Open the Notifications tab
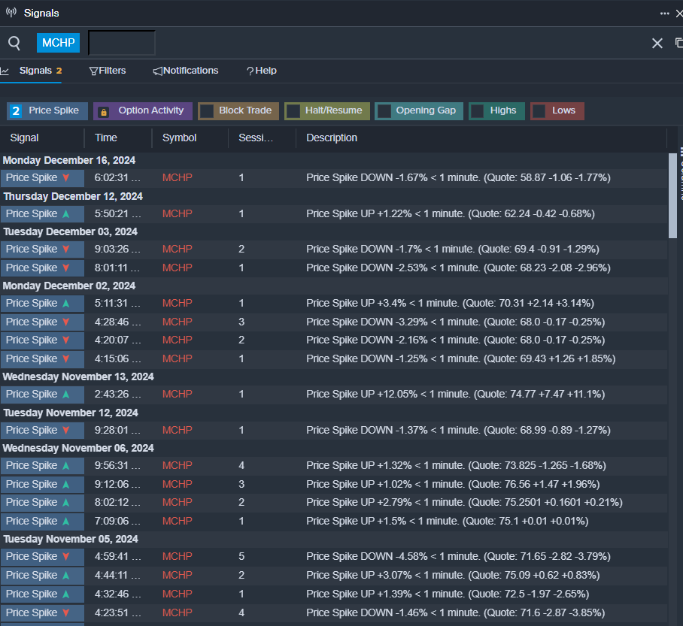Screen dimensions: 683x626 [x=186, y=71]
